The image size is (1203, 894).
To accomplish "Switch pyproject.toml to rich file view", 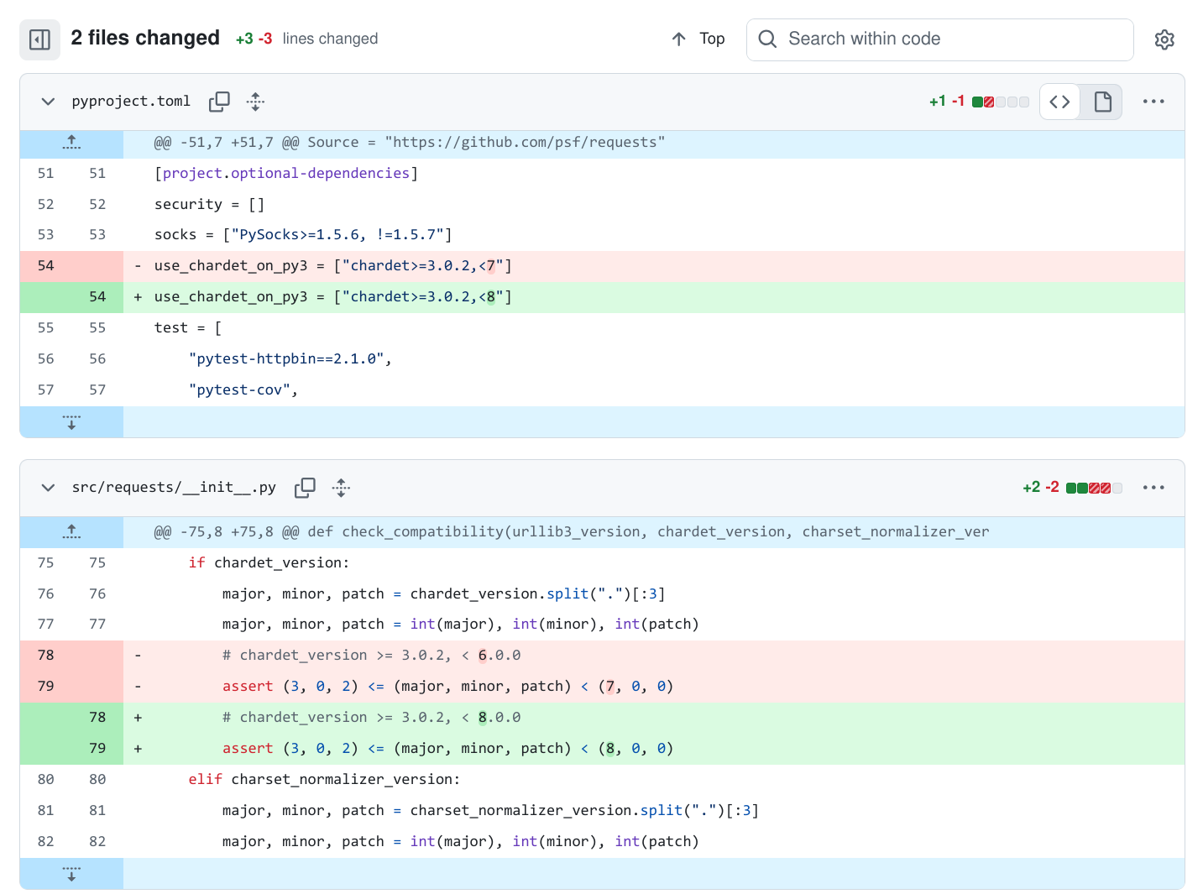I will tap(1102, 102).
